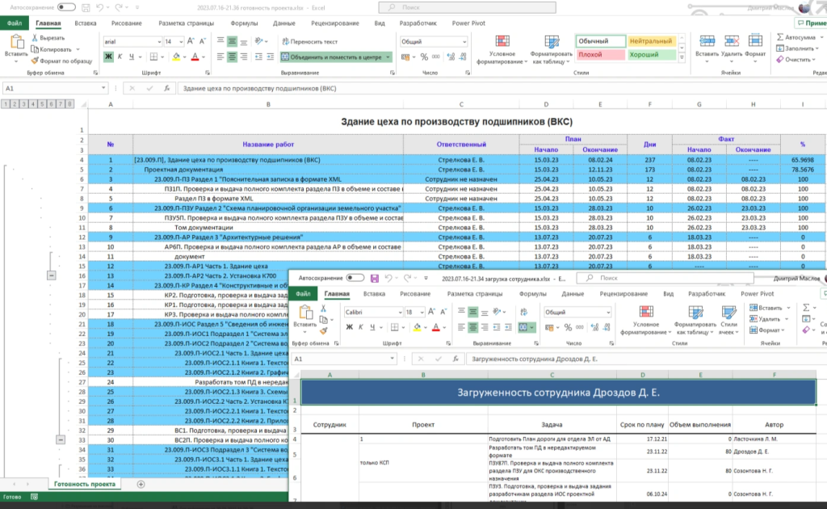Switch to the 'Готовность проекта' sheet tab

[83, 484]
